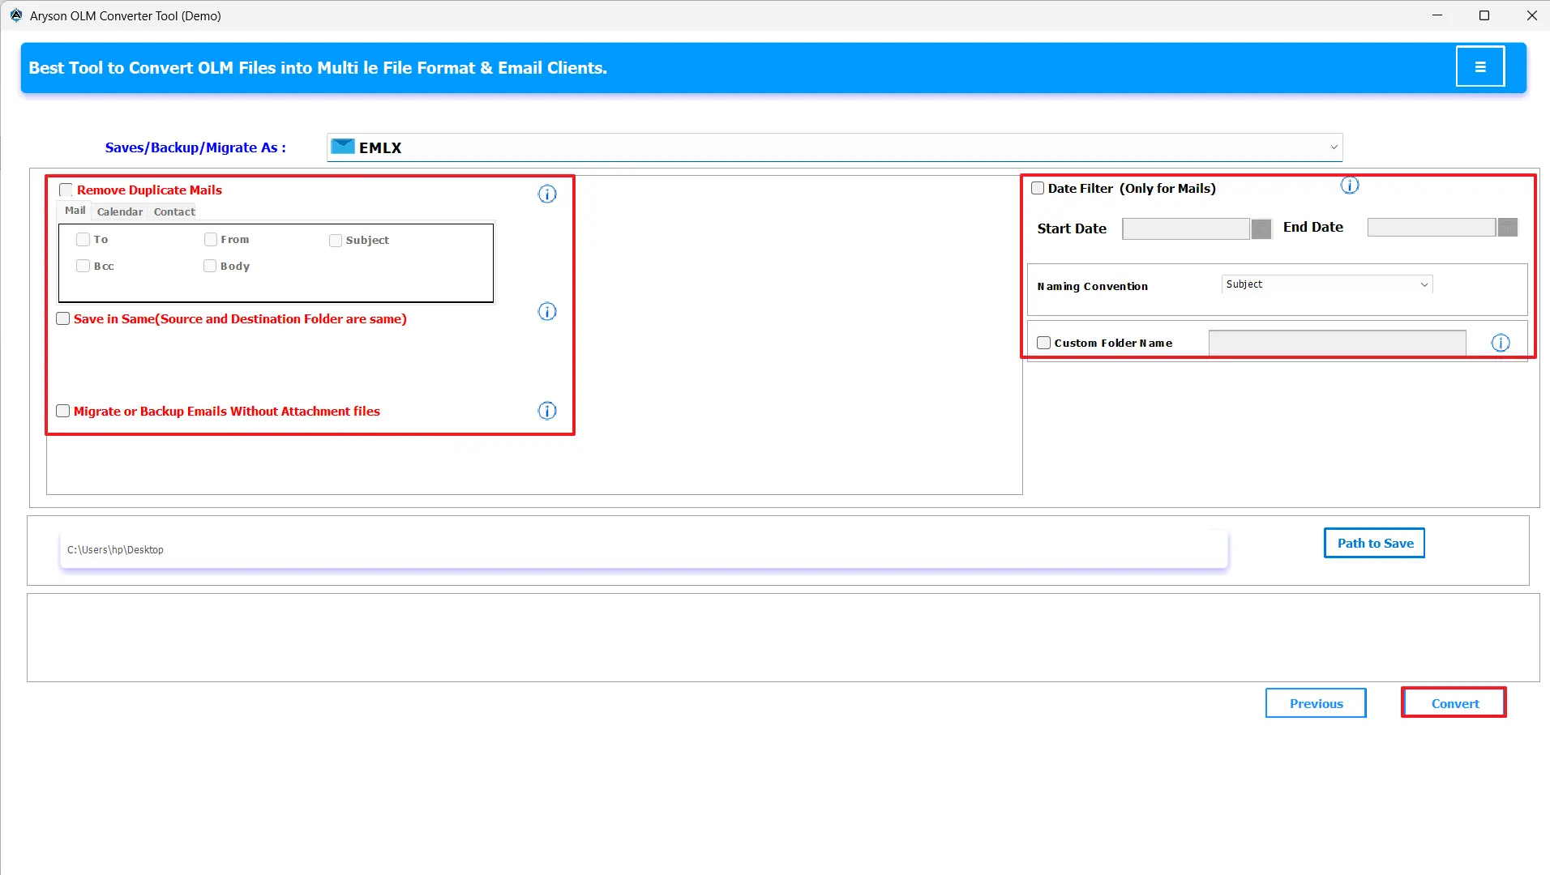The width and height of the screenshot is (1550, 875).
Task: Tick the To checkbox
Action: point(83,239)
